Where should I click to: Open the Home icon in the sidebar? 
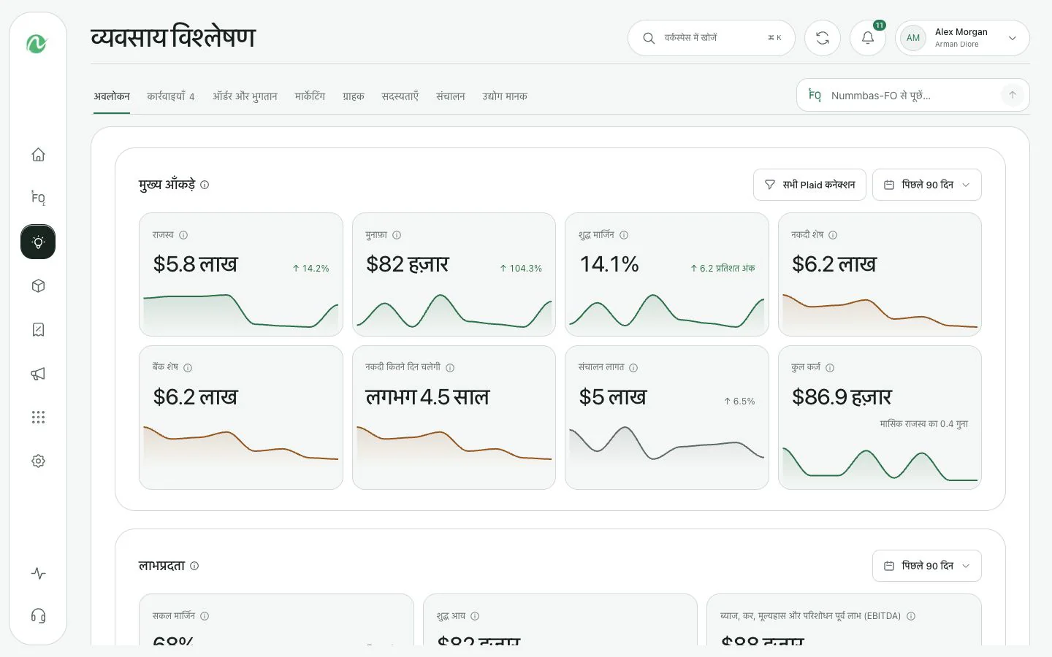[x=38, y=155]
